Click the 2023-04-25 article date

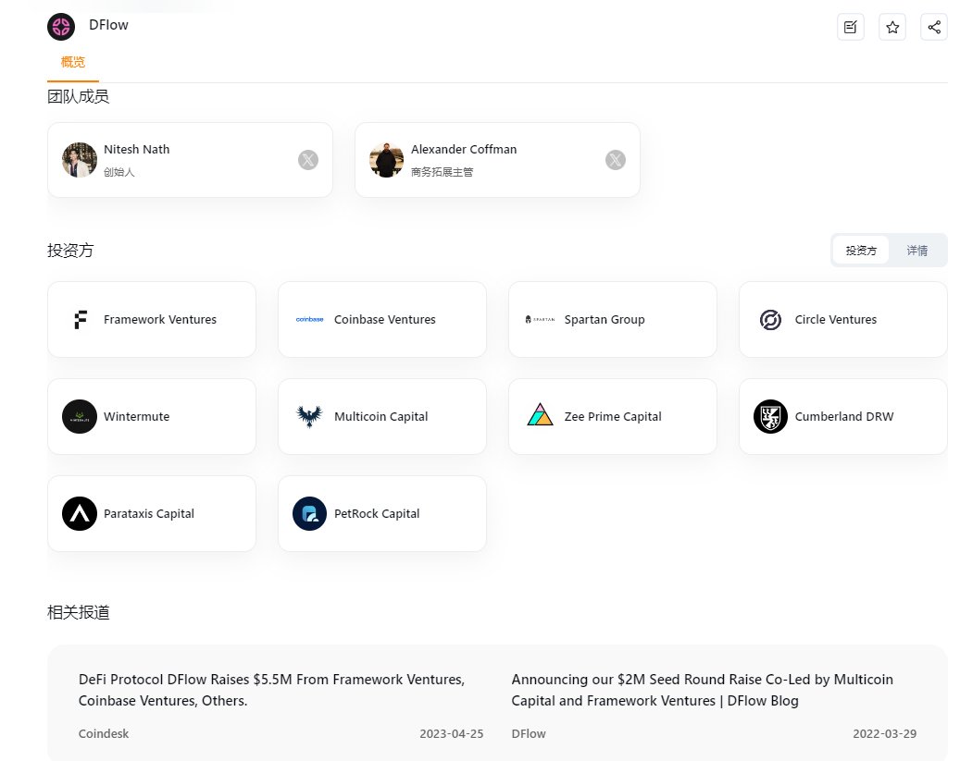coord(451,733)
